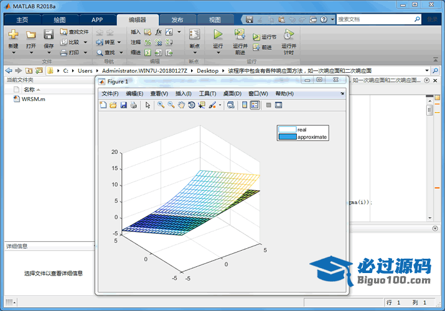This screenshot has width=445, height=311.
Task: Click the Advance (前进) button
Action: [262, 47]
